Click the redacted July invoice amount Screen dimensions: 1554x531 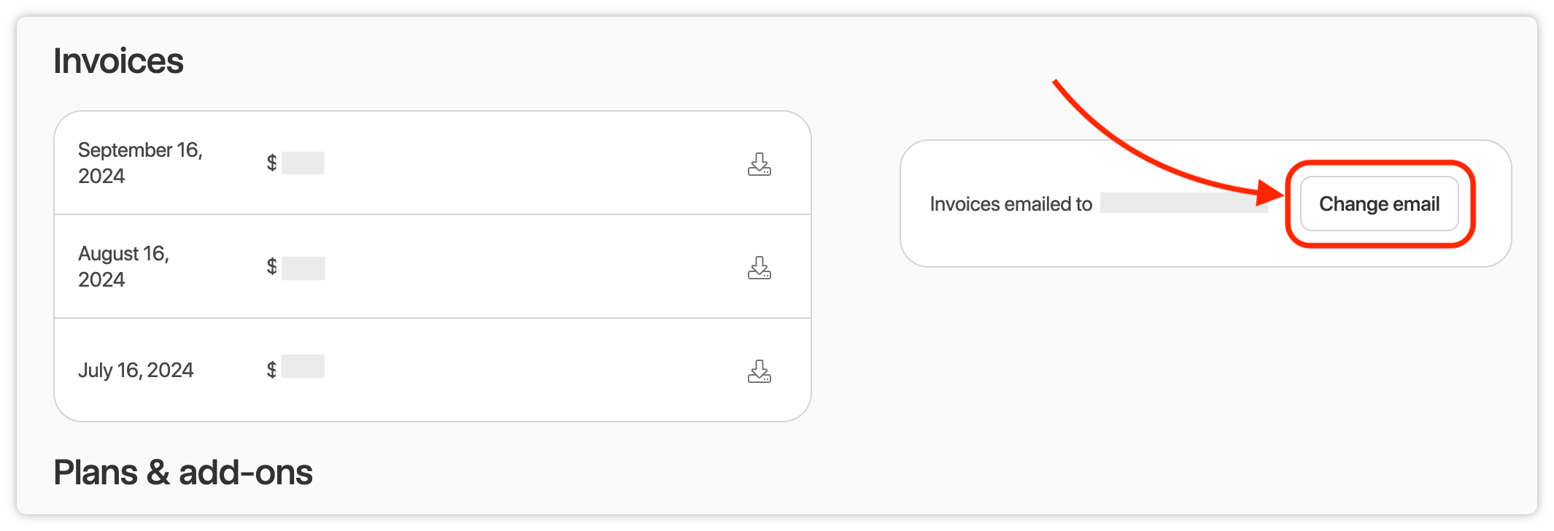[x=303, y=366]
